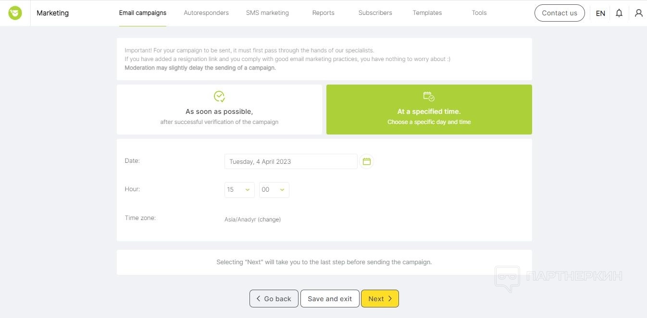Open the user account profile icon
The image size is (647, 318).
click(638, 13)
